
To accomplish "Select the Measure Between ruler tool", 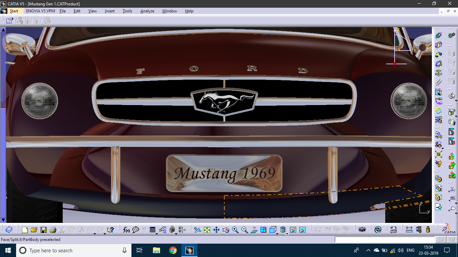I will point(409,230).
